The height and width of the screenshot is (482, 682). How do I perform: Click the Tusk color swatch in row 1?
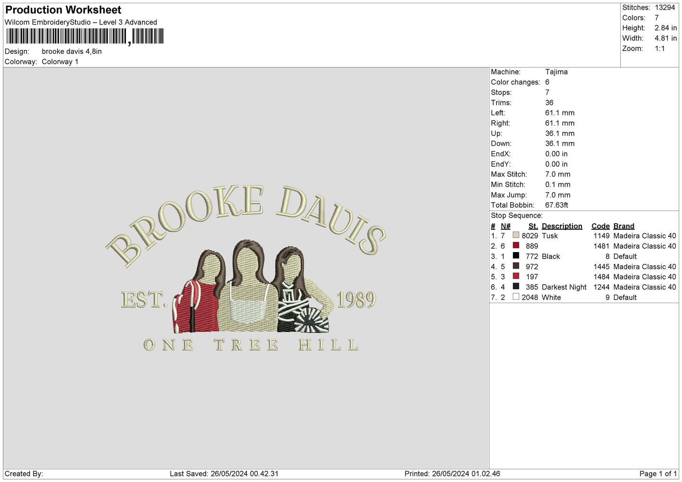pyautogui.click(x=516, y=235)
